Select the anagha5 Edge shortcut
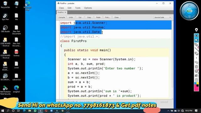The height and width of the screenshot is (113, 201). (x=16, y=89)
